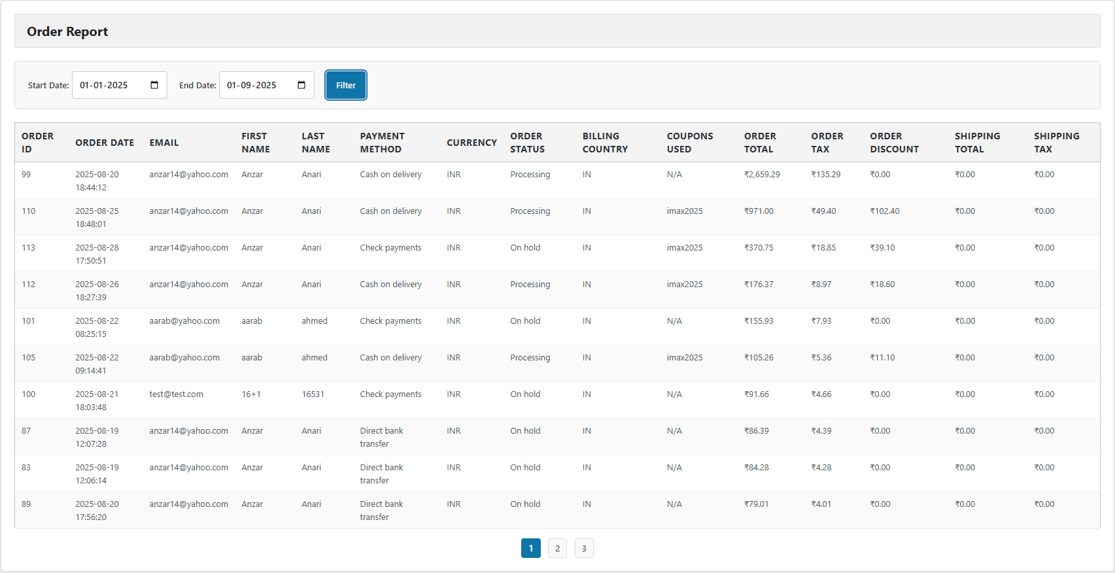The image size is (1115, 573).
Task: Select order ID 112 cell
Action: tap(29, 285)
